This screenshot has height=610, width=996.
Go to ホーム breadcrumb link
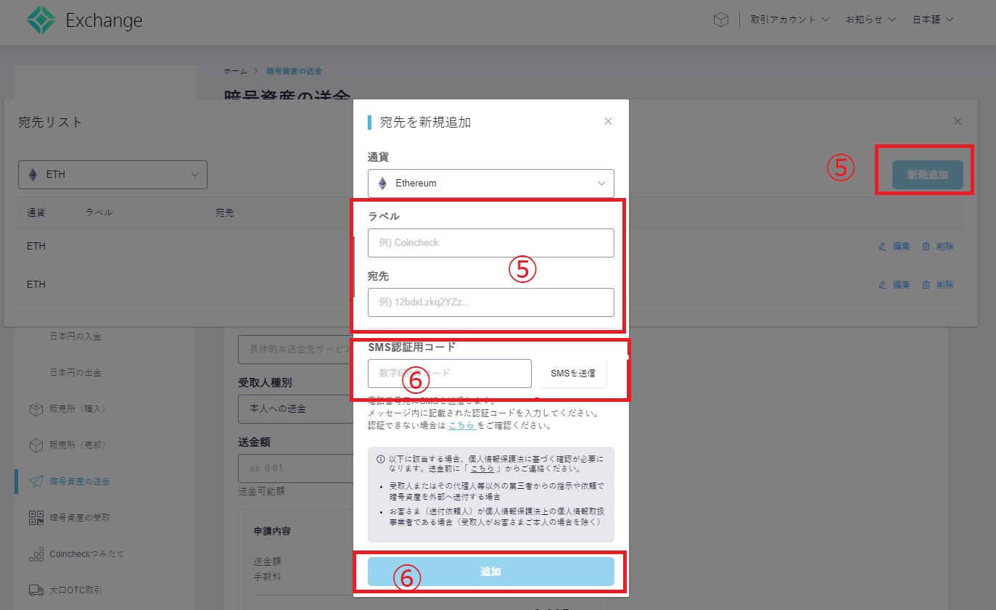coord(235,71)
